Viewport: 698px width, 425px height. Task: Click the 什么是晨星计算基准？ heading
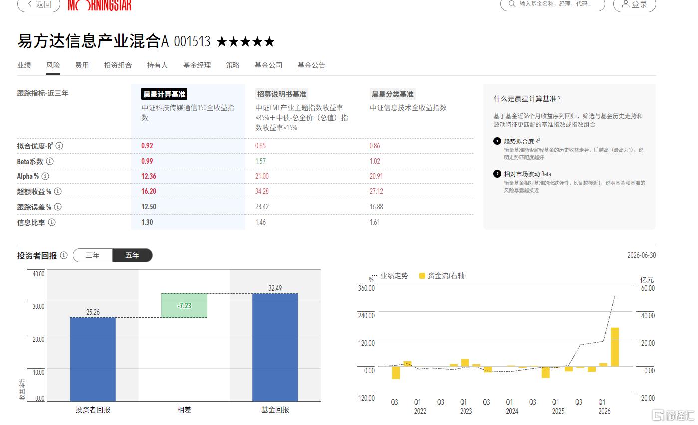[x=527, y=99]
